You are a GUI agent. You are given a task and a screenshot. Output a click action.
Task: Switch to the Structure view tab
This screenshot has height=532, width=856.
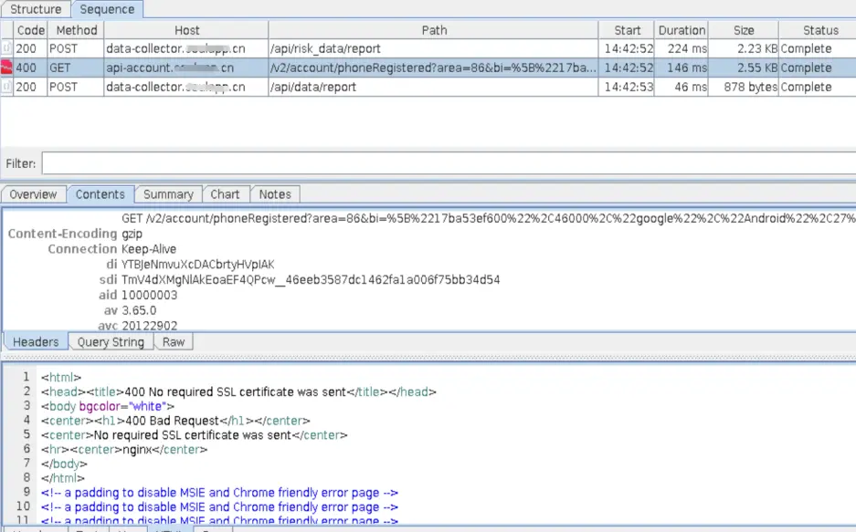coord(36,9)
